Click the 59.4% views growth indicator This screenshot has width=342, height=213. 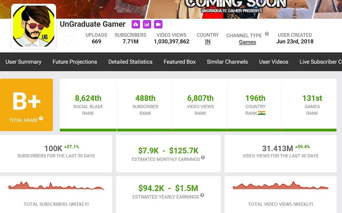click(302, 147)
